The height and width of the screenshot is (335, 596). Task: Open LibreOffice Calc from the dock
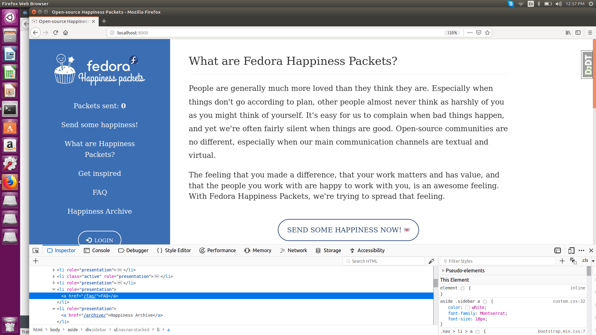point(10,73)
